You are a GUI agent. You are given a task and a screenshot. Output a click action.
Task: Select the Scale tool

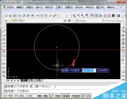tap(123, 56)
